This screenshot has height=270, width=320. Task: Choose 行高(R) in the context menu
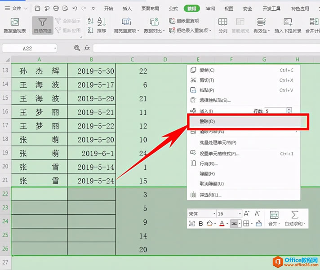point(244,164)
